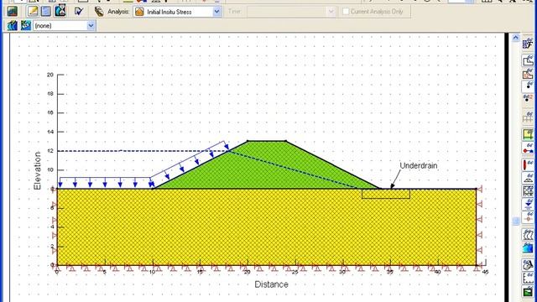Start the solver using the hourglass icon

60,11
